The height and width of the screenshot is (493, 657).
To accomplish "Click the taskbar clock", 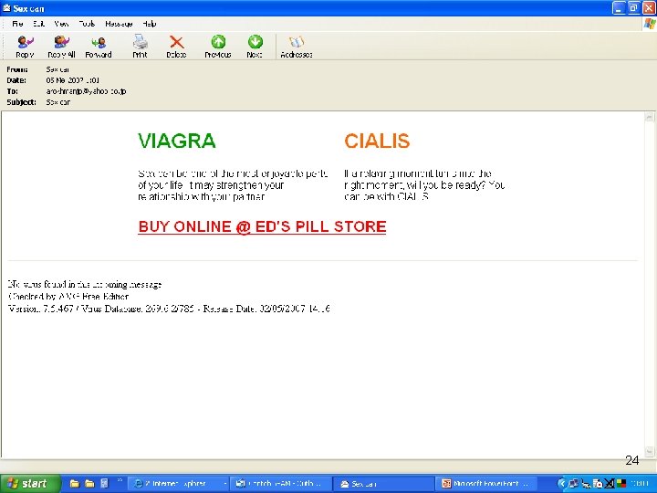I will click(640, 484).
